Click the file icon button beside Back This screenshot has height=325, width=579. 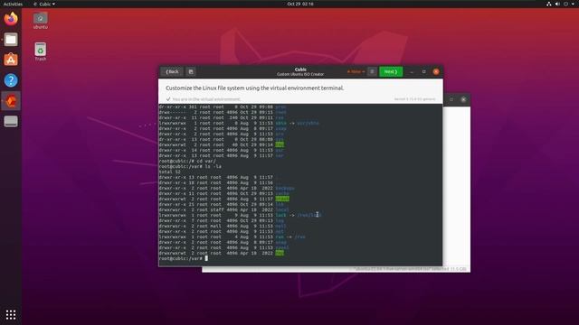tap(191, 72)
